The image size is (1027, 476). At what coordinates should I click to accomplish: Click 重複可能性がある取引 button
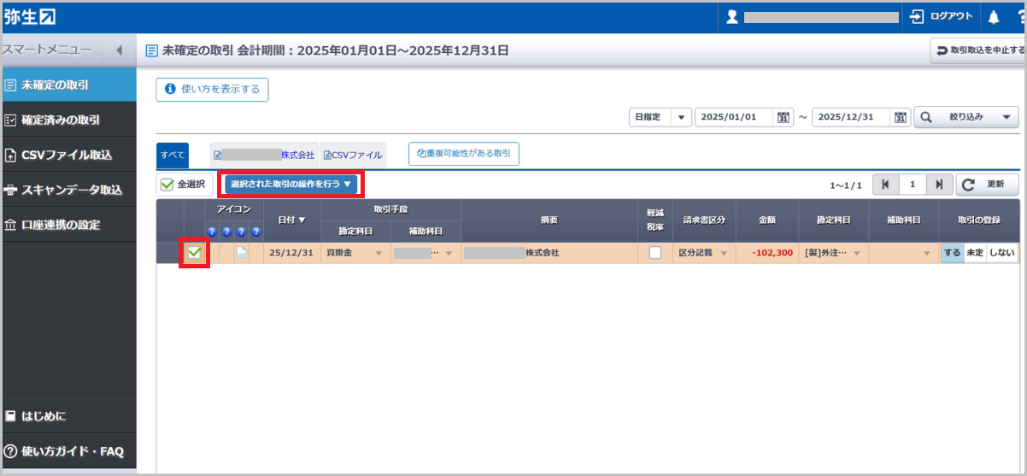(x=464, y=154)
